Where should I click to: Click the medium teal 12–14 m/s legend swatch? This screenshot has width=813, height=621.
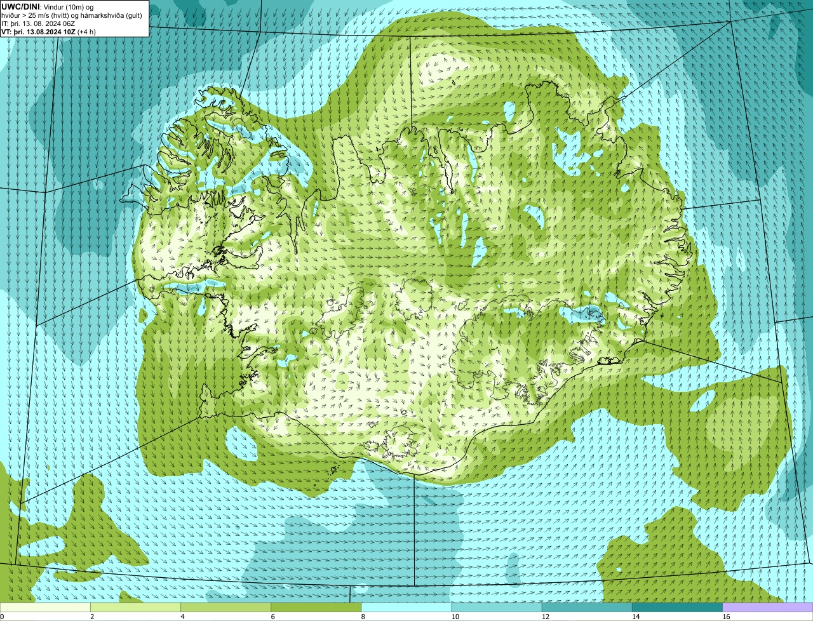pos(587,608)
